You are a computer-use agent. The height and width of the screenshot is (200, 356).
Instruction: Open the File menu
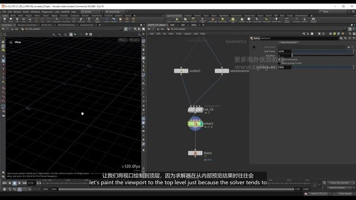(4, 12)
